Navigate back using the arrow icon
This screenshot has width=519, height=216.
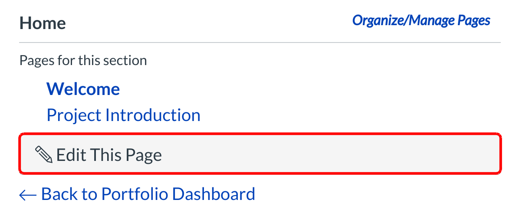click(28, 195)
